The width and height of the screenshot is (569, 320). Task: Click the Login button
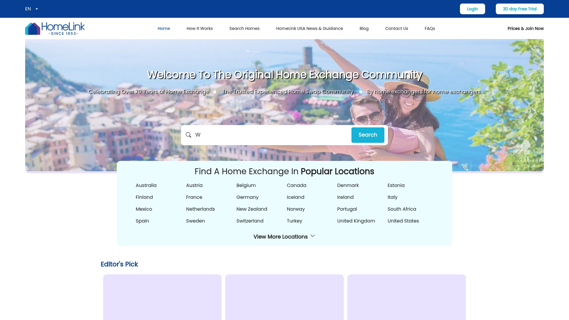(472, 9)
